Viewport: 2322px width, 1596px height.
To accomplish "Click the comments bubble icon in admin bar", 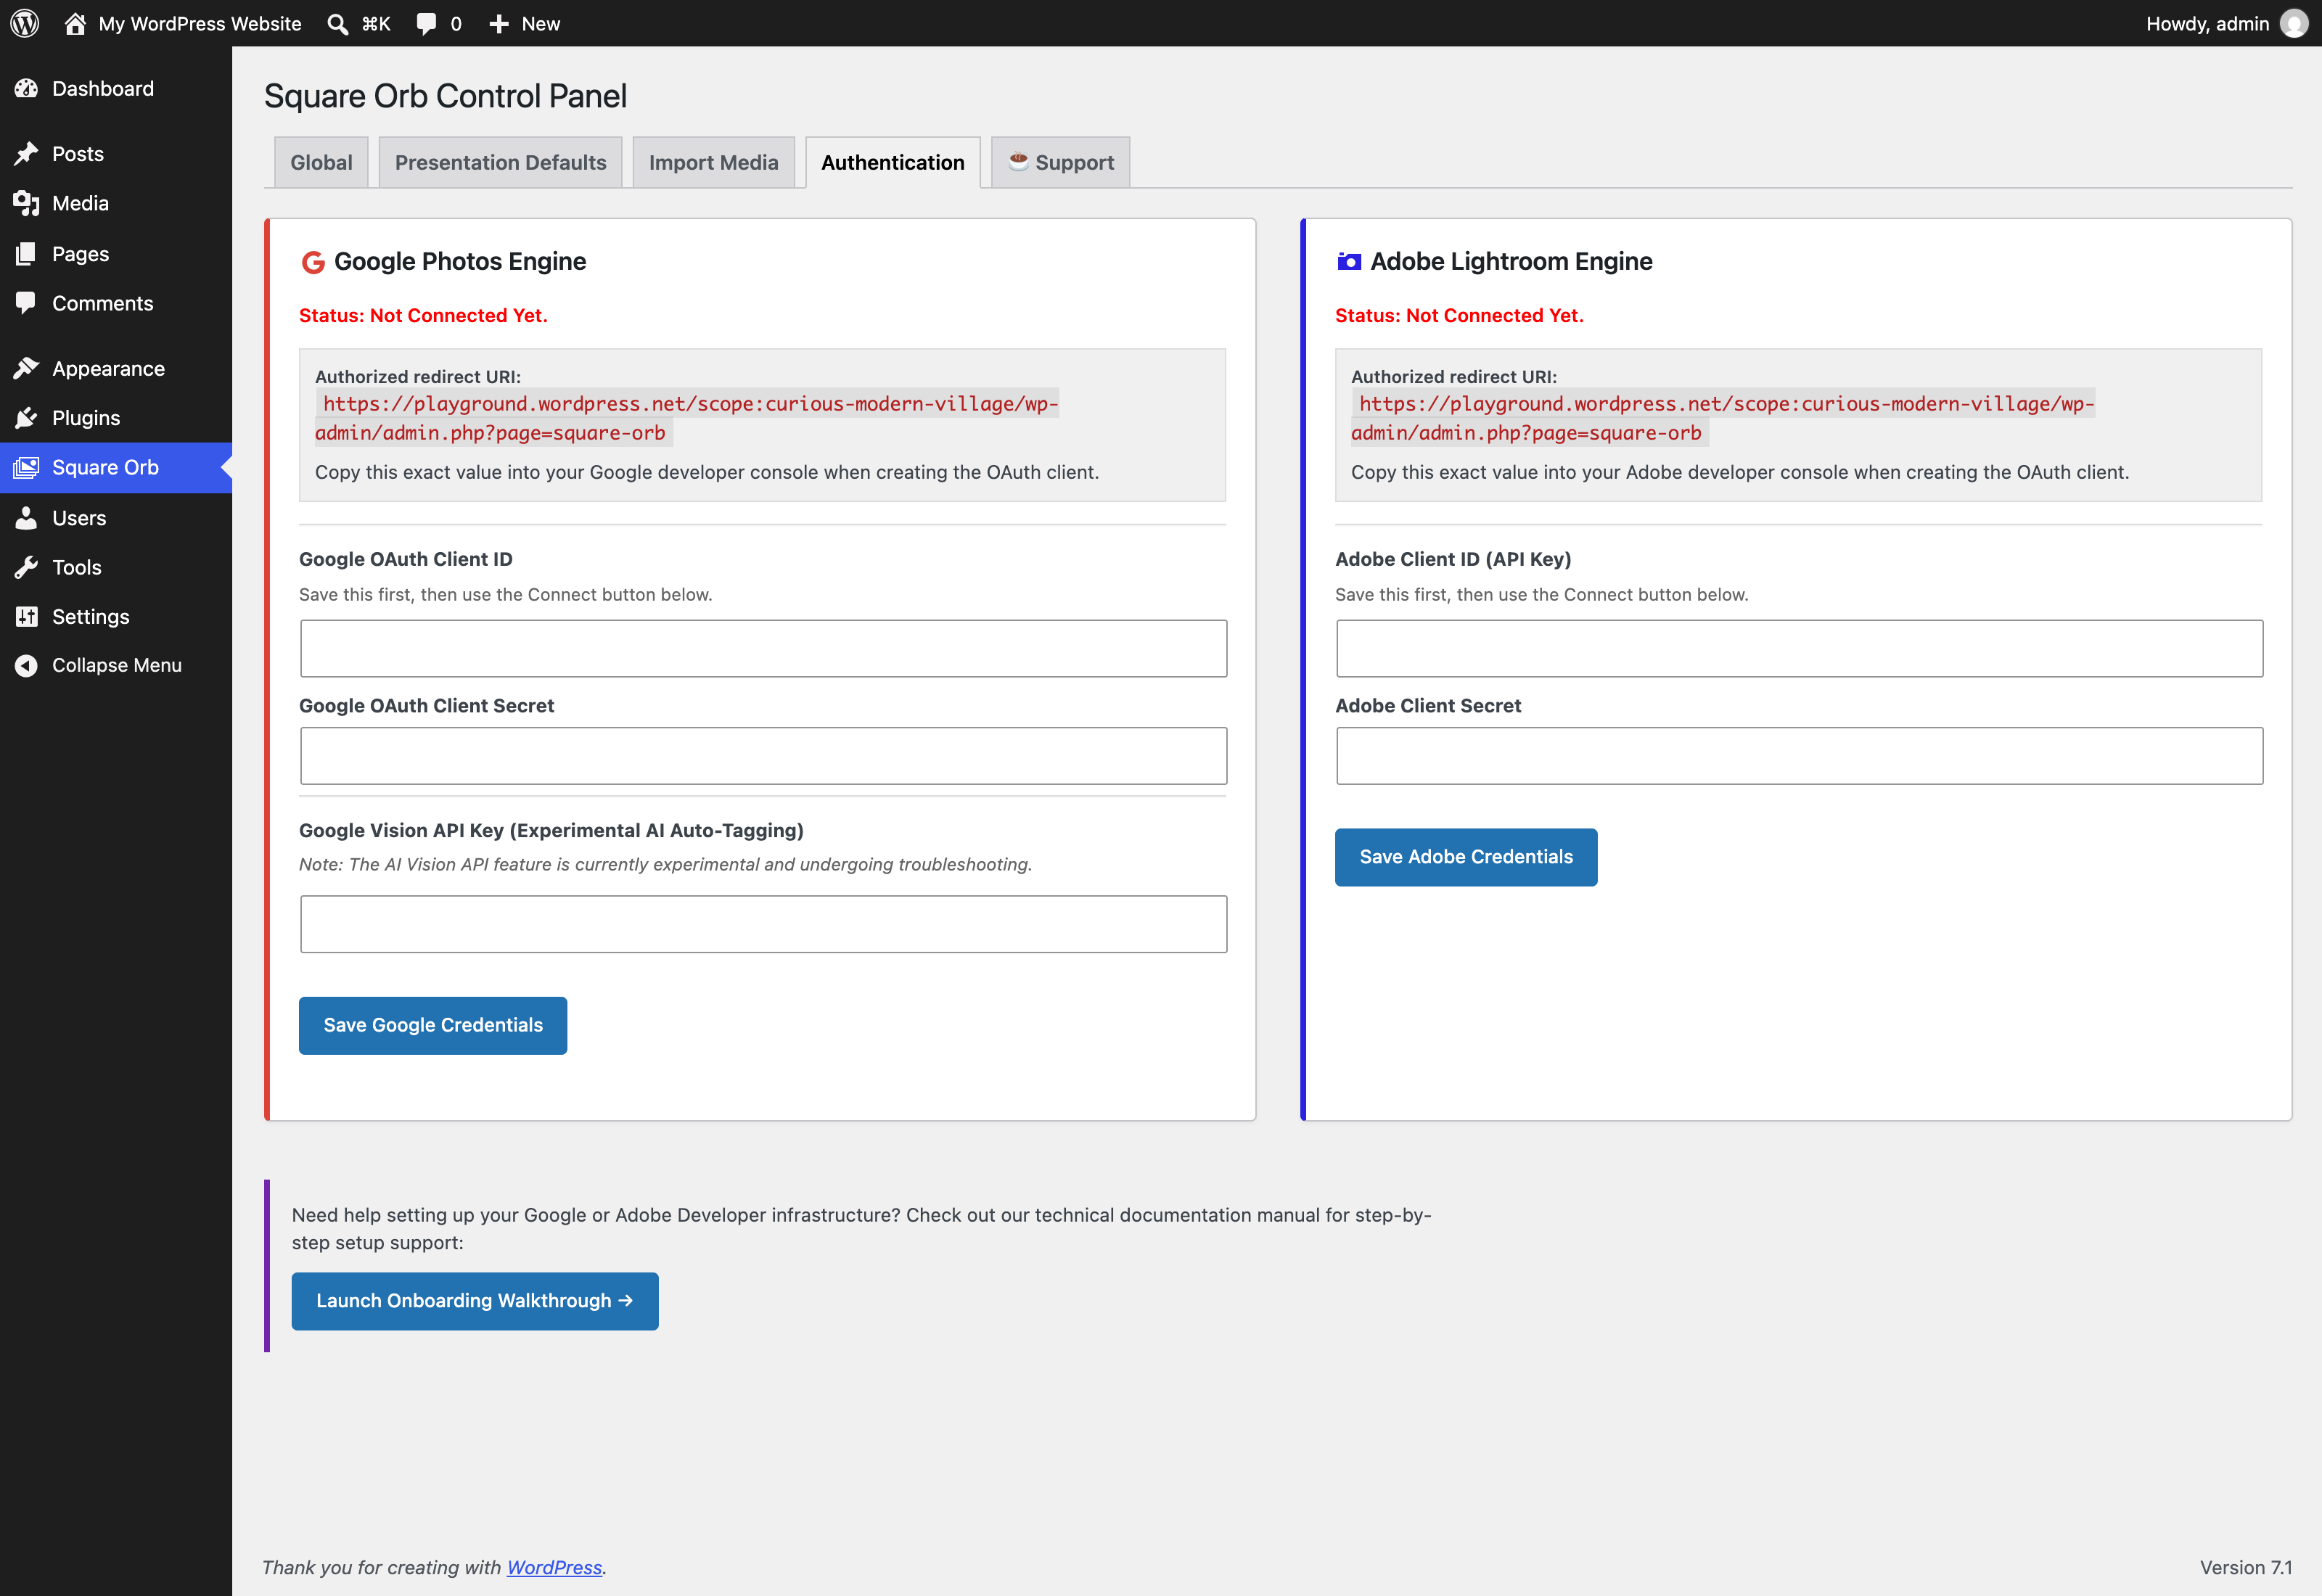I will pyautogui.click(x=427, y=24).
